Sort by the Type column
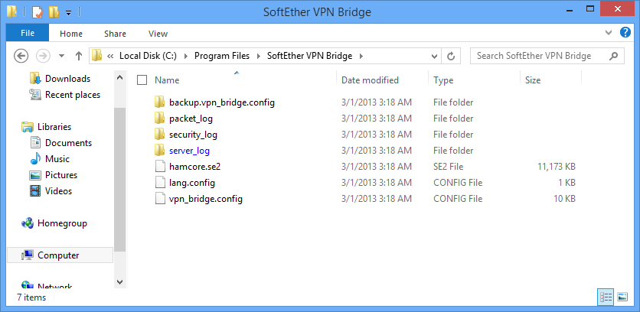Screen dimensions: 640x312 pos(443,80)
